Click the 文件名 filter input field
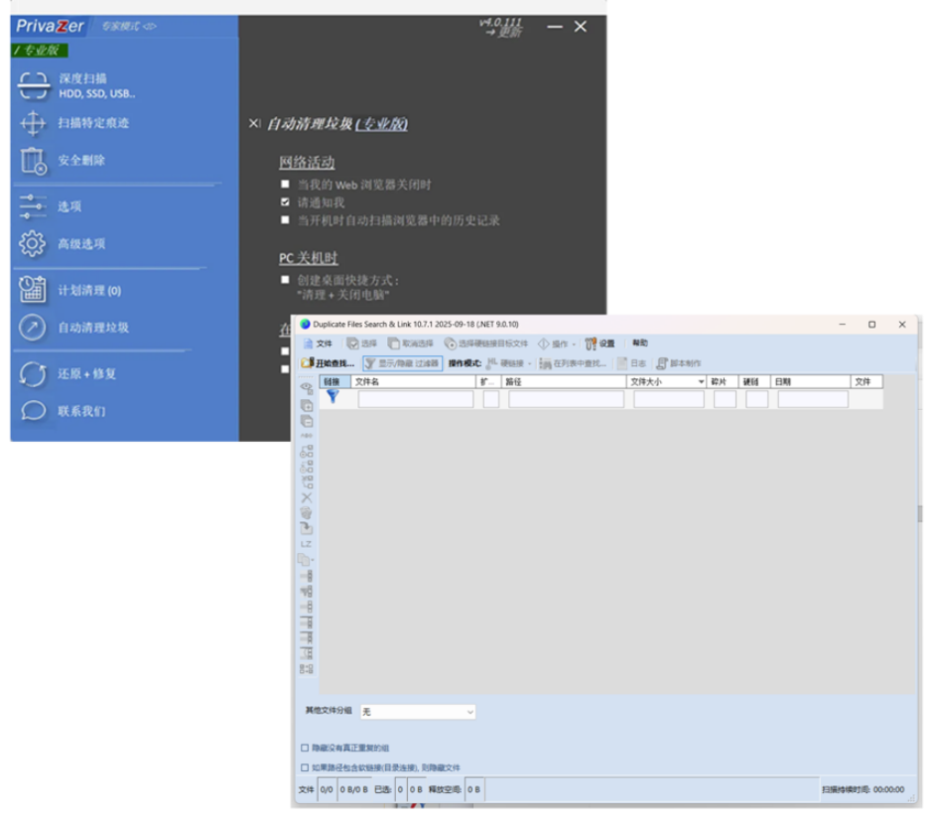Screen dimensions: 936x819 (415, 399)
